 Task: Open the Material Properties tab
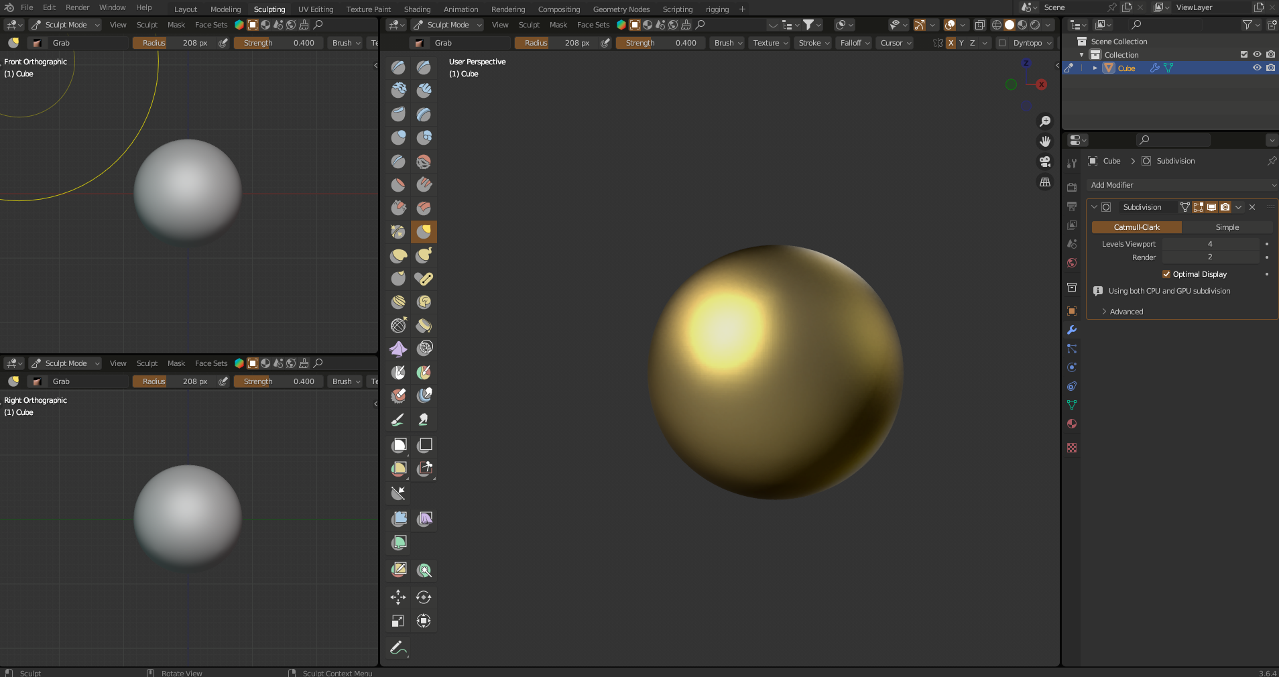click(1071, 424)
